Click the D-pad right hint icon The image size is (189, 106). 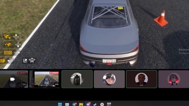17,52
